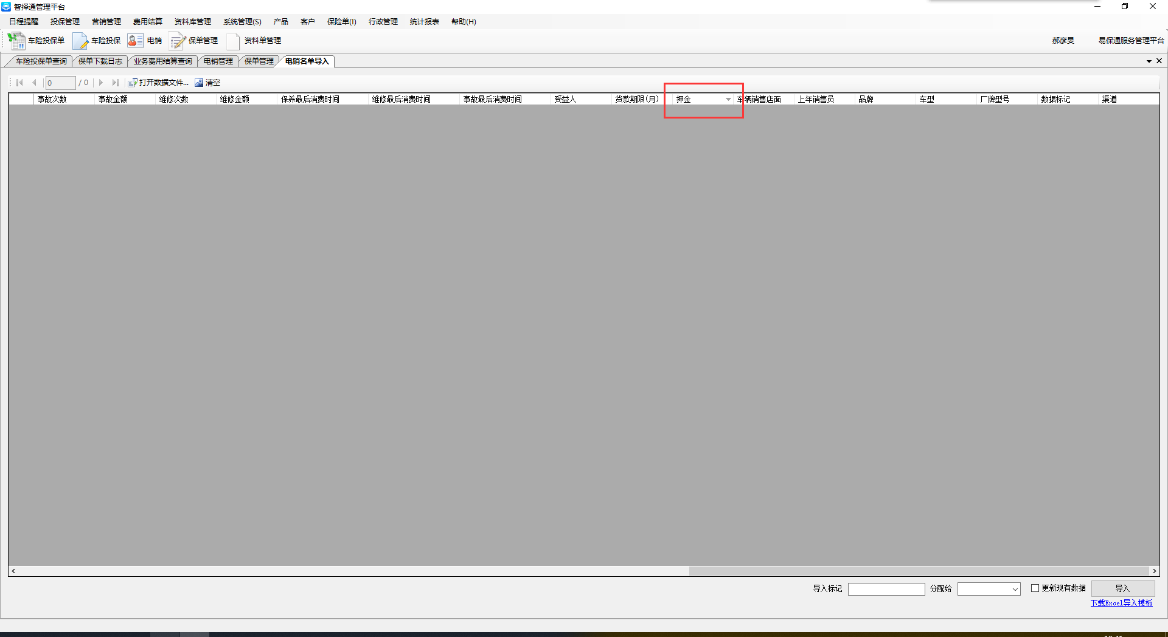Click the 打开数据文件... button label
This screenshot has width=1168, height=637.
[164, 83]
